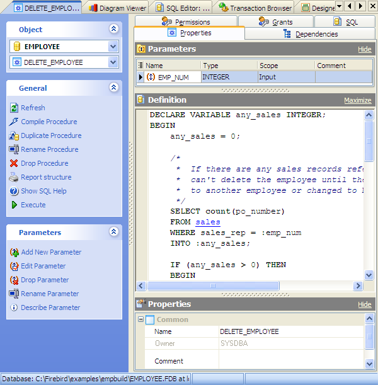Select the EMP_NUM row indicator arrow
Screen dimensions: 378x385
(140, 77)
